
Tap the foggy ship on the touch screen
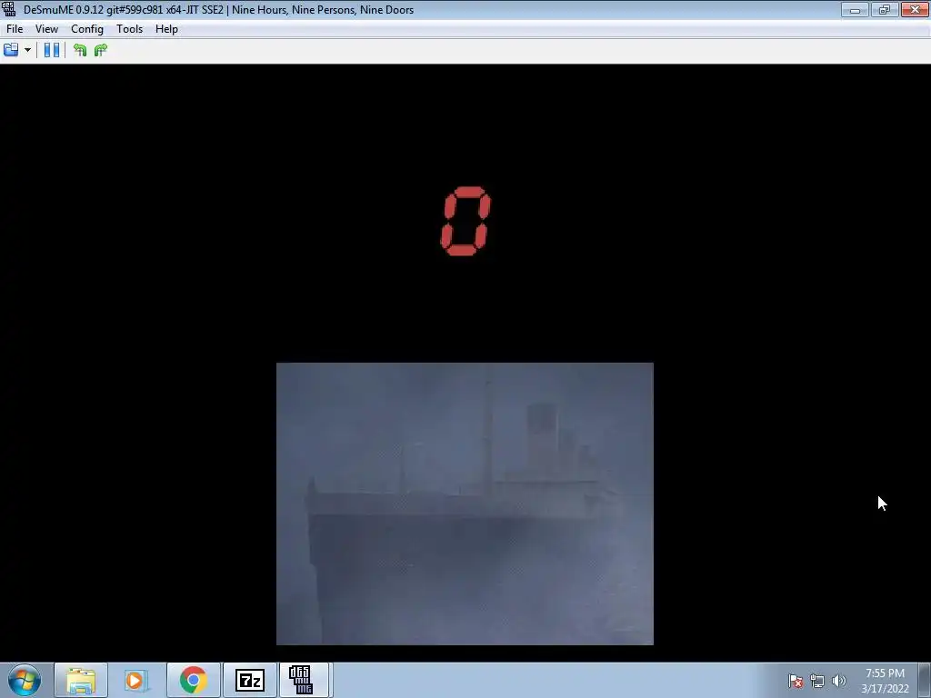465,504
